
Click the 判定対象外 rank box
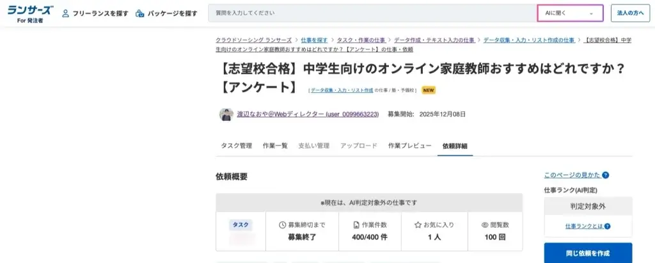click(x=588, y=206)
